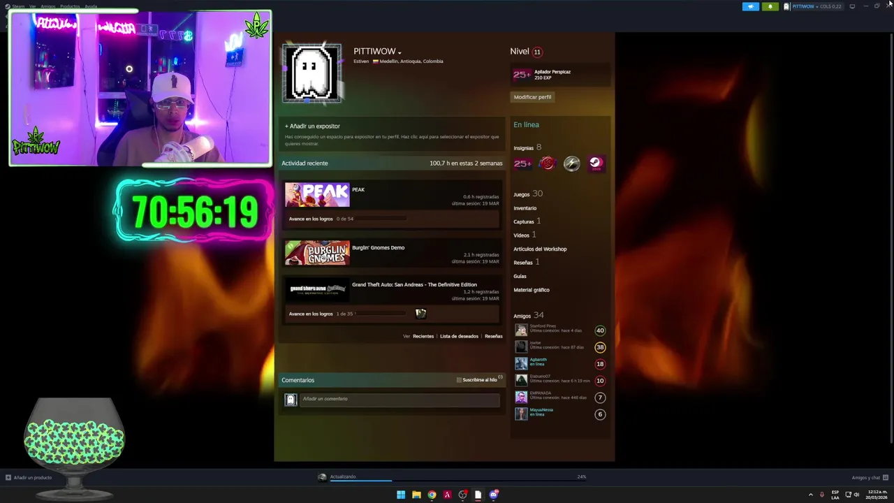
Task: Open the Amigos 34 link
Action: (x=528, y=316)
